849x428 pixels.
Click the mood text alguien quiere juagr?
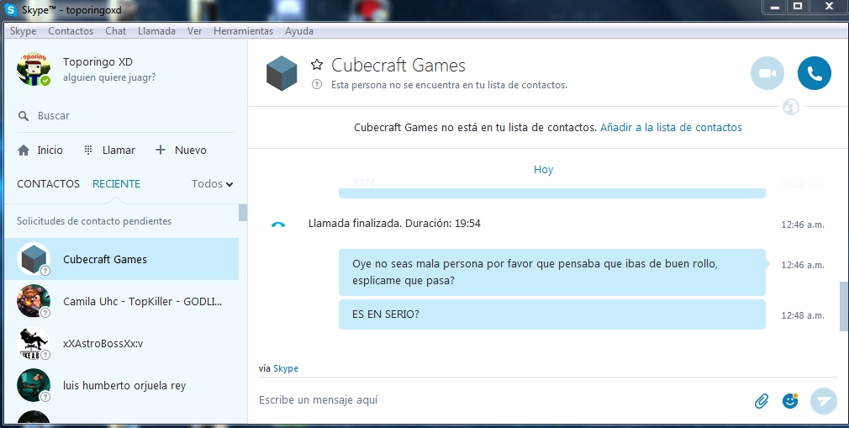click(x=109, y=77)
